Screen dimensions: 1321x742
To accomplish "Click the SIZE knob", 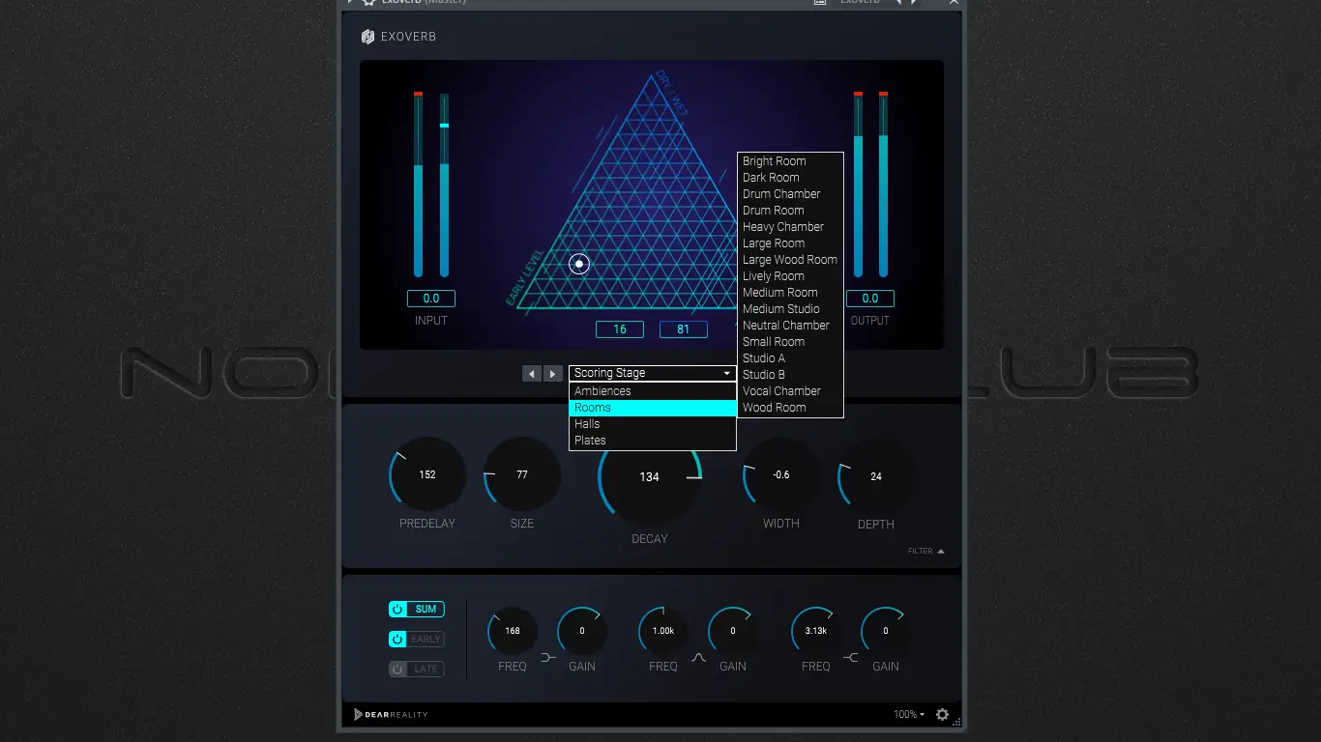I will 522,474.
